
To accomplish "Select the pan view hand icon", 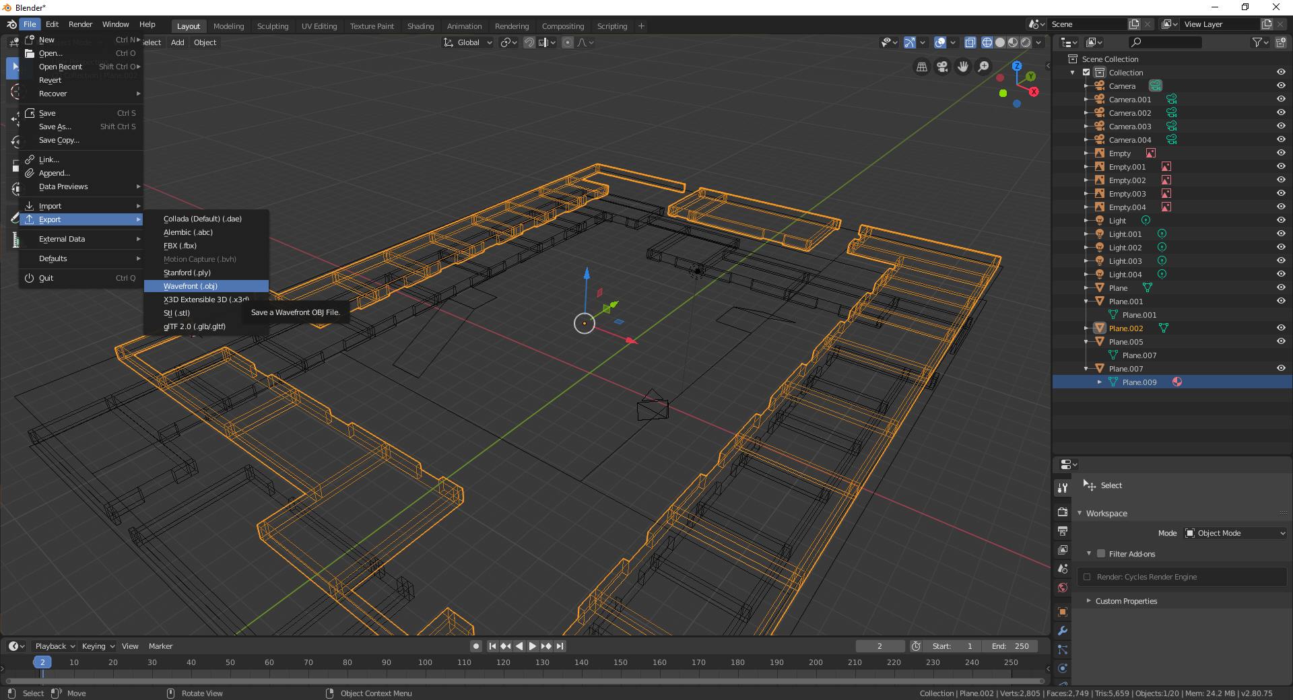I will coord(963,67).
